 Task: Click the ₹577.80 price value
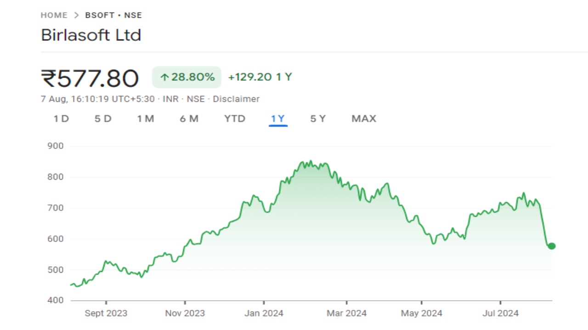(x=90, y=78)
